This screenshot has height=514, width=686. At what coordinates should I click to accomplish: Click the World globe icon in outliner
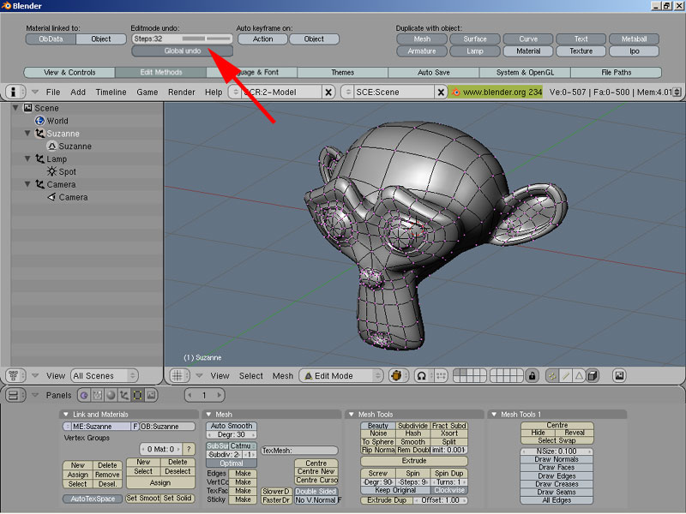tap(39, 121)
